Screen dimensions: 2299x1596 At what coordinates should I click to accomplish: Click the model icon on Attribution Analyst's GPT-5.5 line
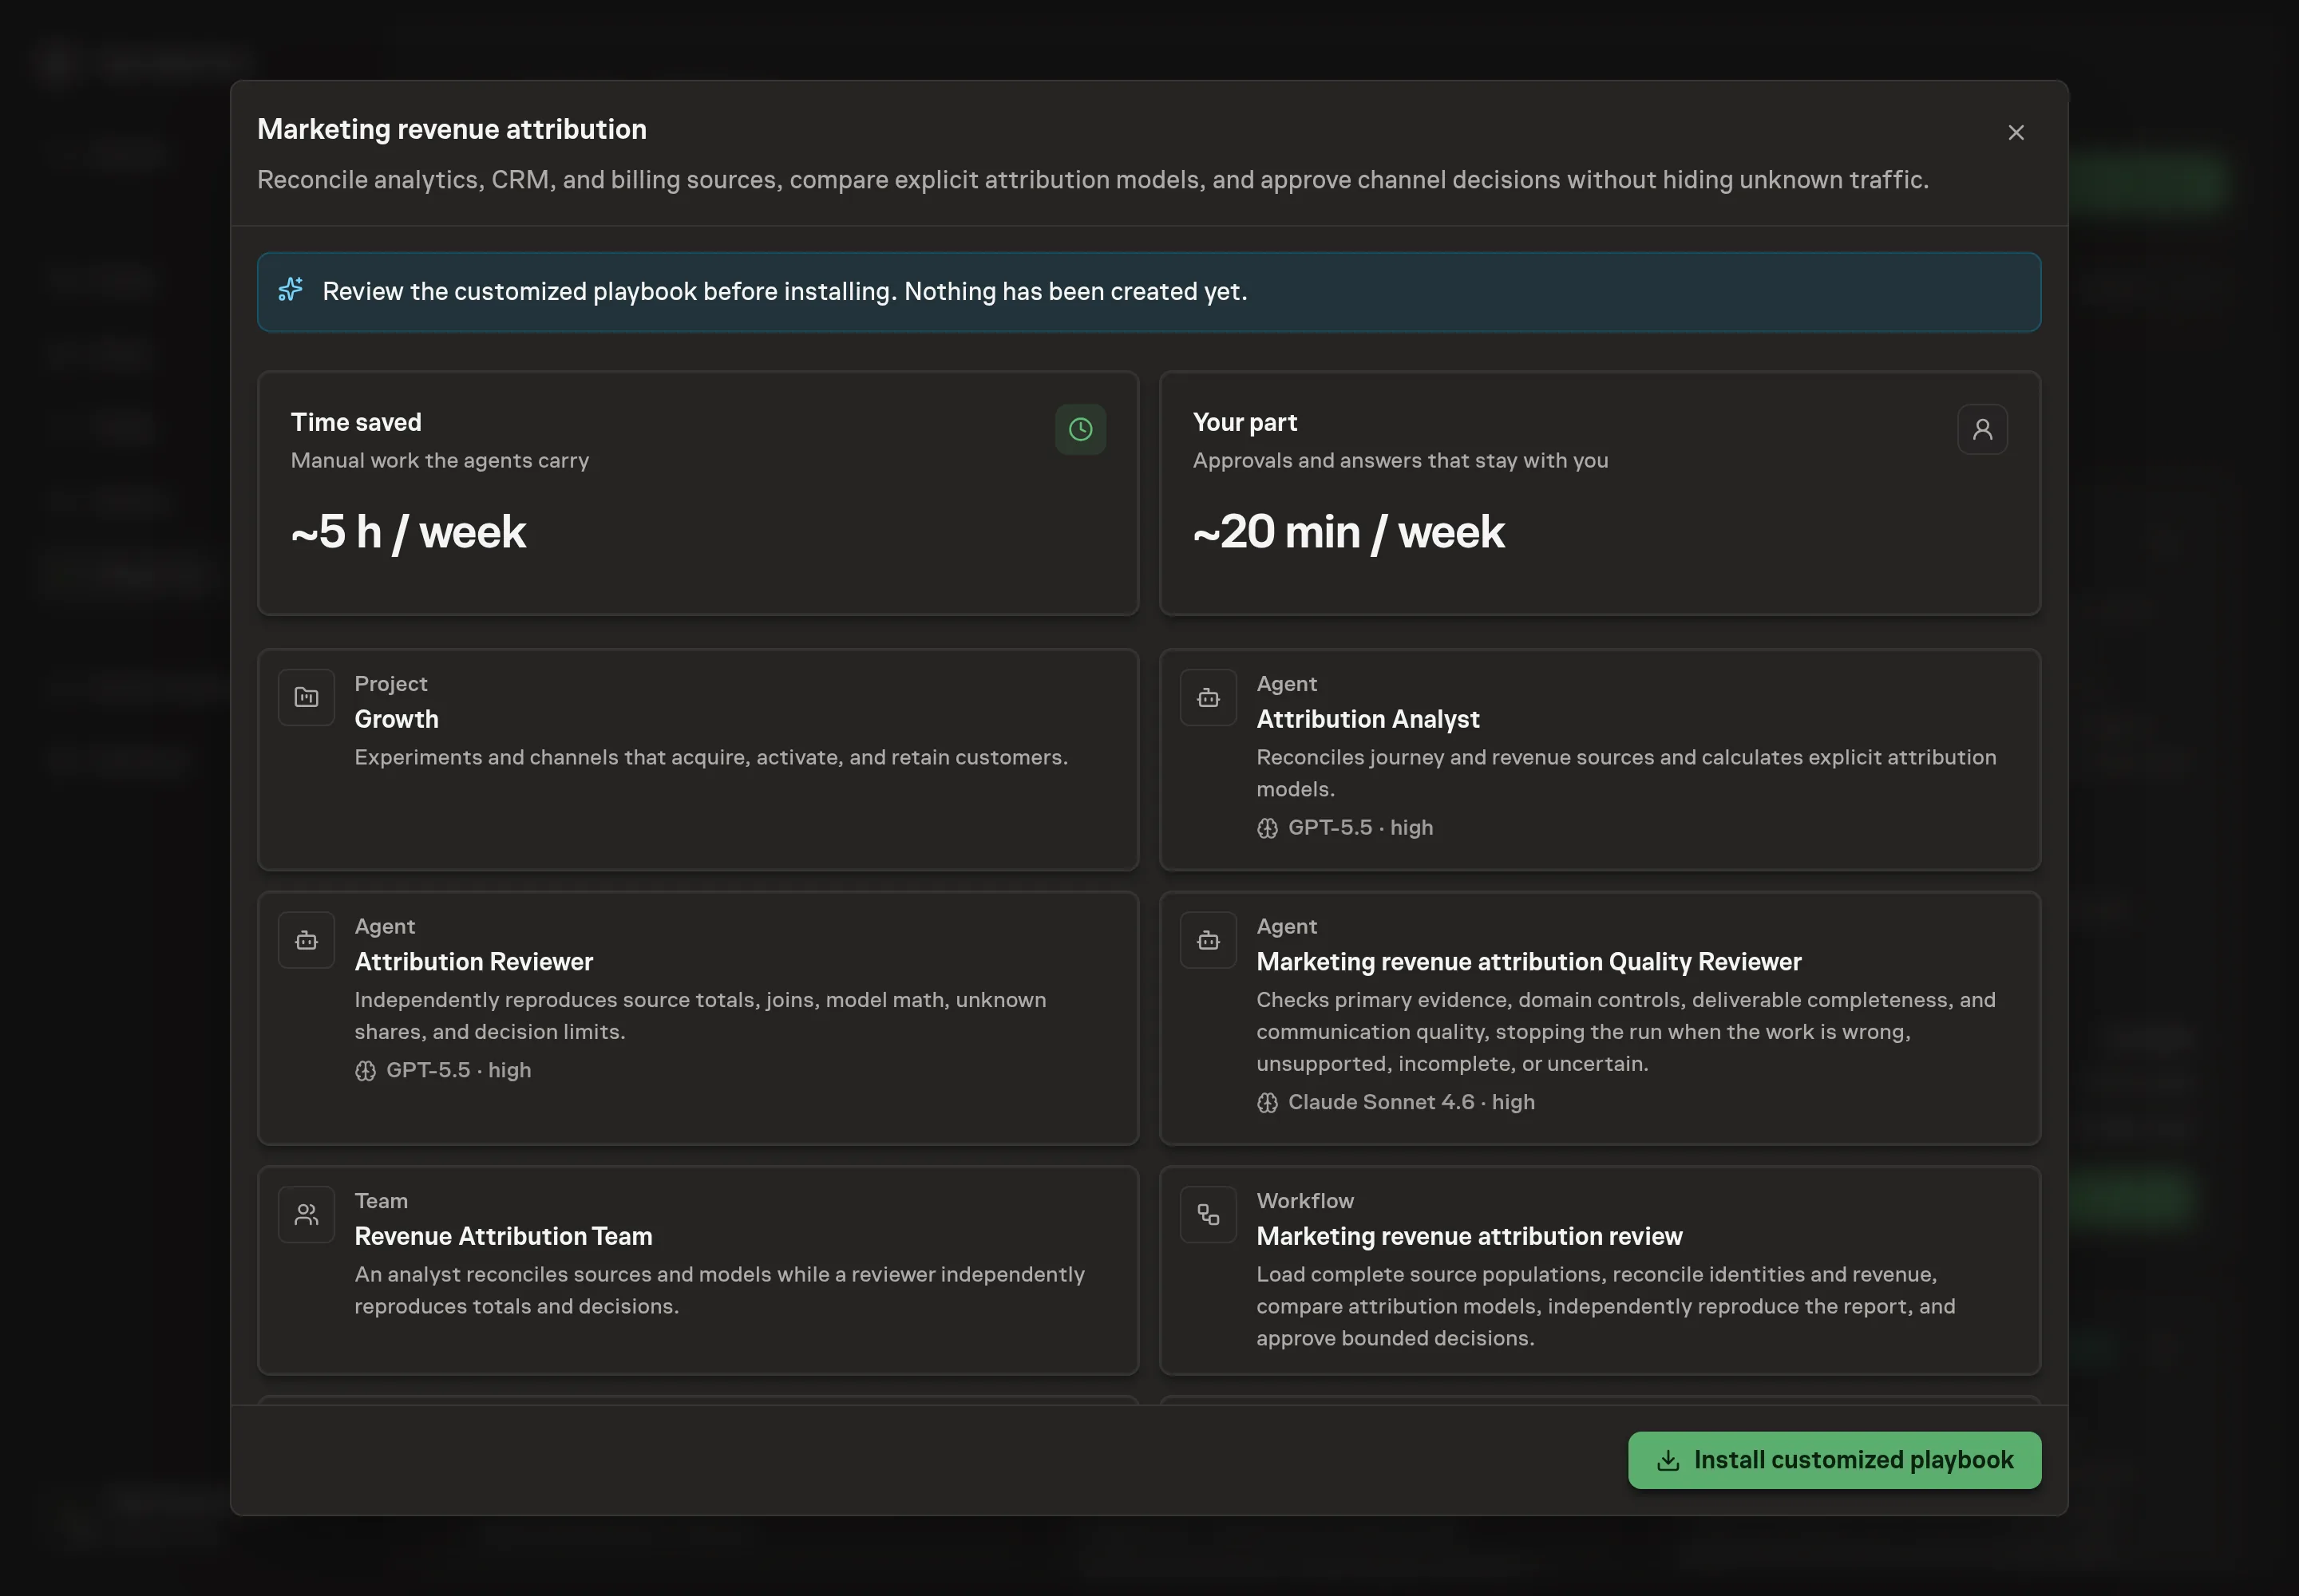[1267, 828]
